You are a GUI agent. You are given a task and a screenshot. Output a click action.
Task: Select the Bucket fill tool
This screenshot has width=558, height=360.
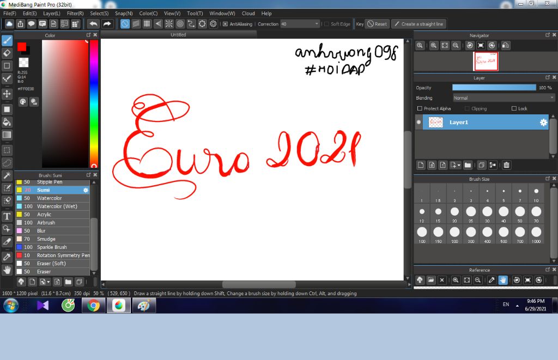pos(7,122)
